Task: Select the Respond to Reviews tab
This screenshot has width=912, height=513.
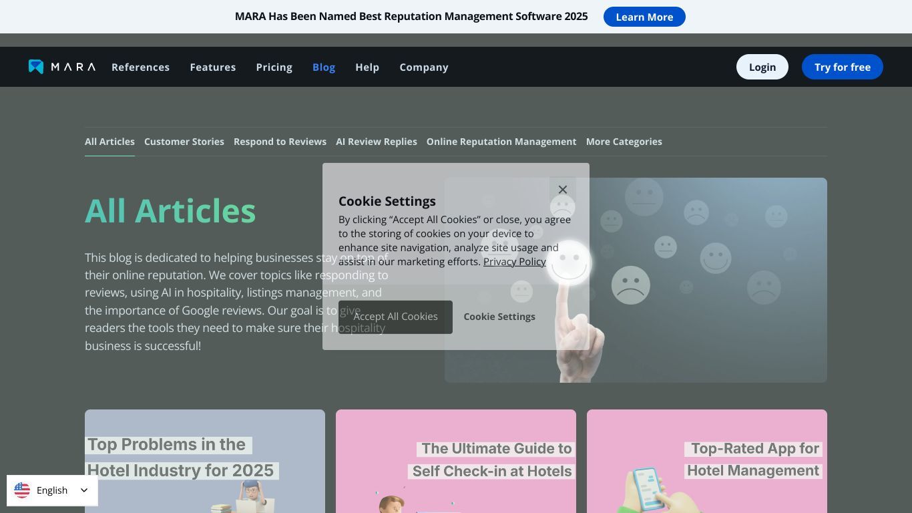Action: click(x=280, y=142)
